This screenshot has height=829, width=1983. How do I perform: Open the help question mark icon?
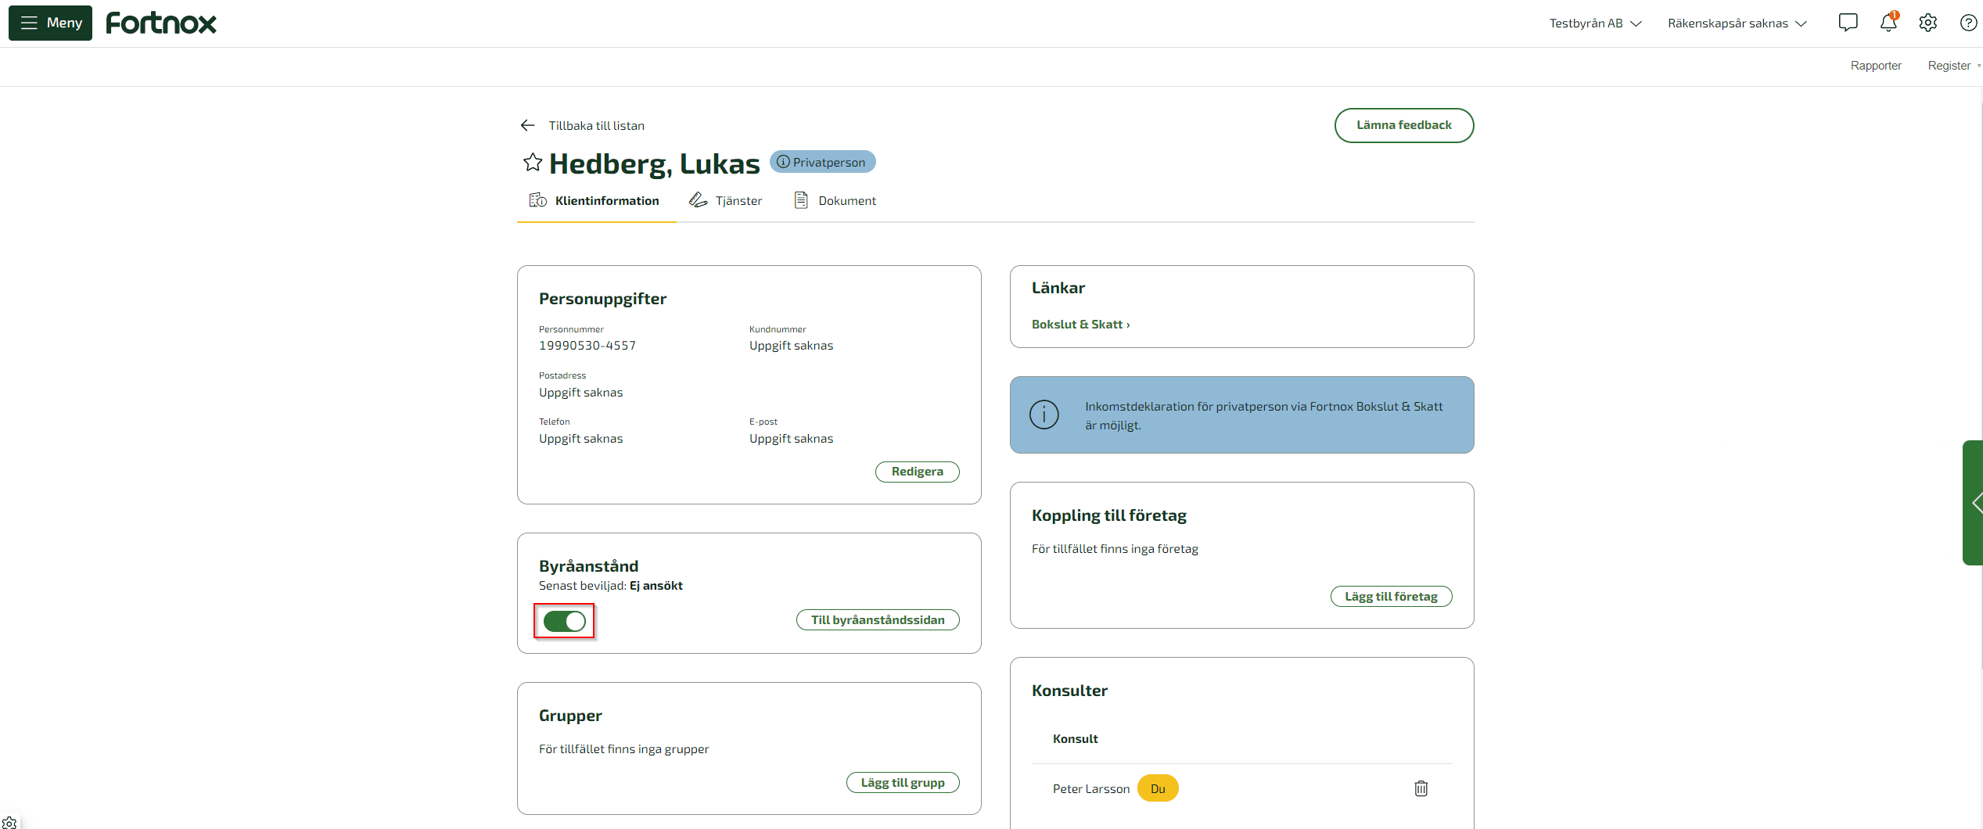1968,23
